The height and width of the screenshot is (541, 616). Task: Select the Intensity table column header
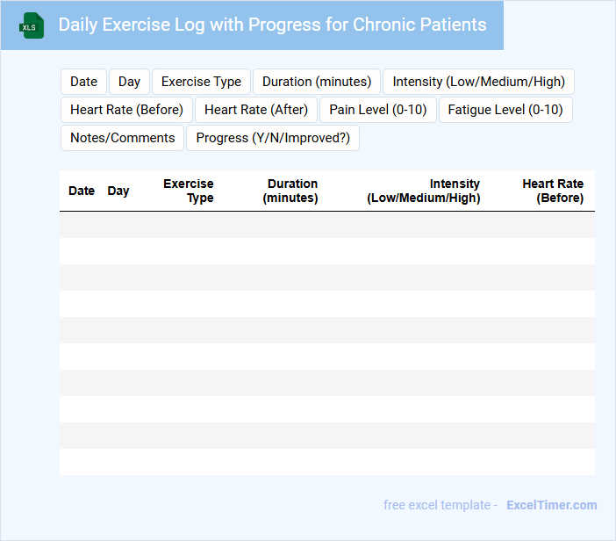[x=424, y=191]
